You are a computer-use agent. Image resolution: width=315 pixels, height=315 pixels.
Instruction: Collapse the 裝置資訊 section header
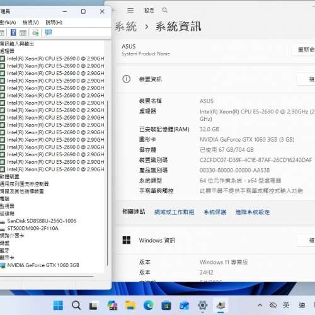[x=215, y=79]
